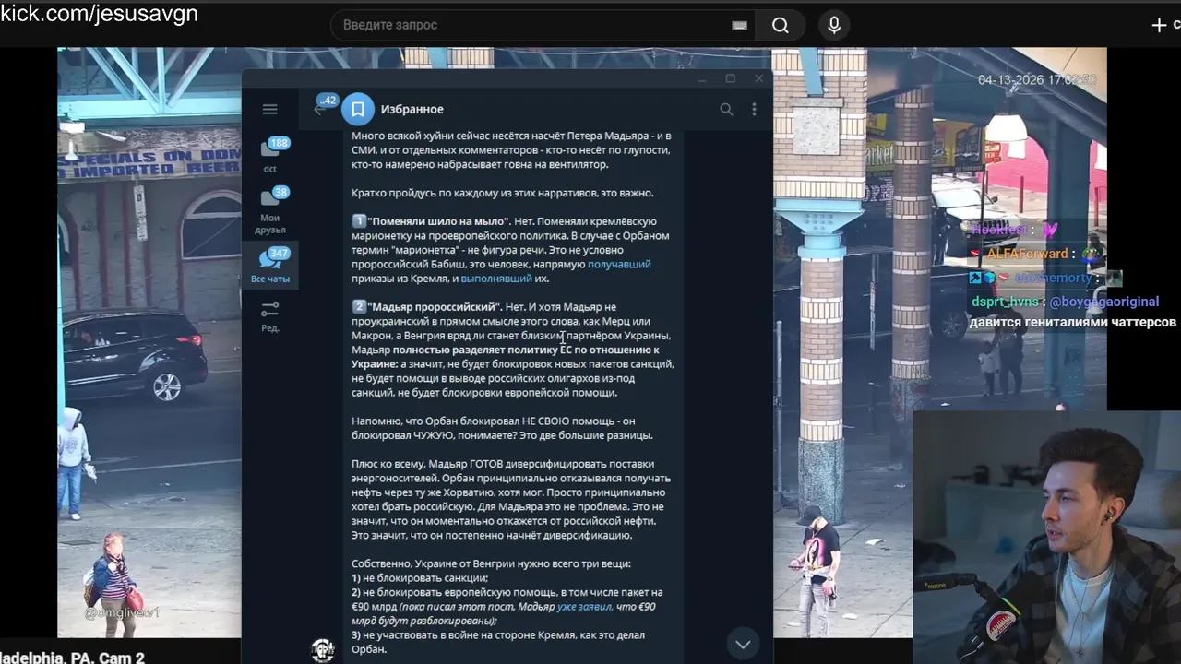Click the @boygagaoriginal mention in stream chat

(x=1104, y=302)
